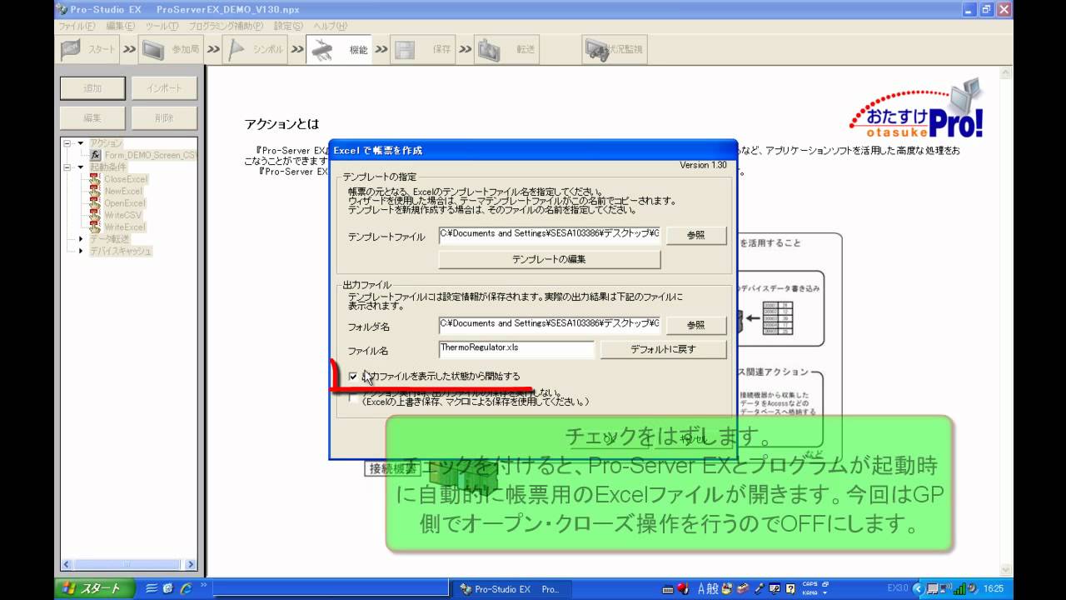This screenshot has width=1066, height=600.
Task: Click the taskbar clock showing 16:25
Action: [993, 588]
